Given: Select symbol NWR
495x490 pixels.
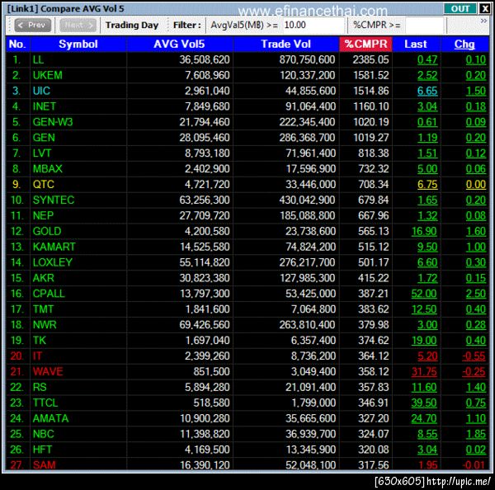Looking at the screenshot, I should pyautogui.click(x=45, y=324).
